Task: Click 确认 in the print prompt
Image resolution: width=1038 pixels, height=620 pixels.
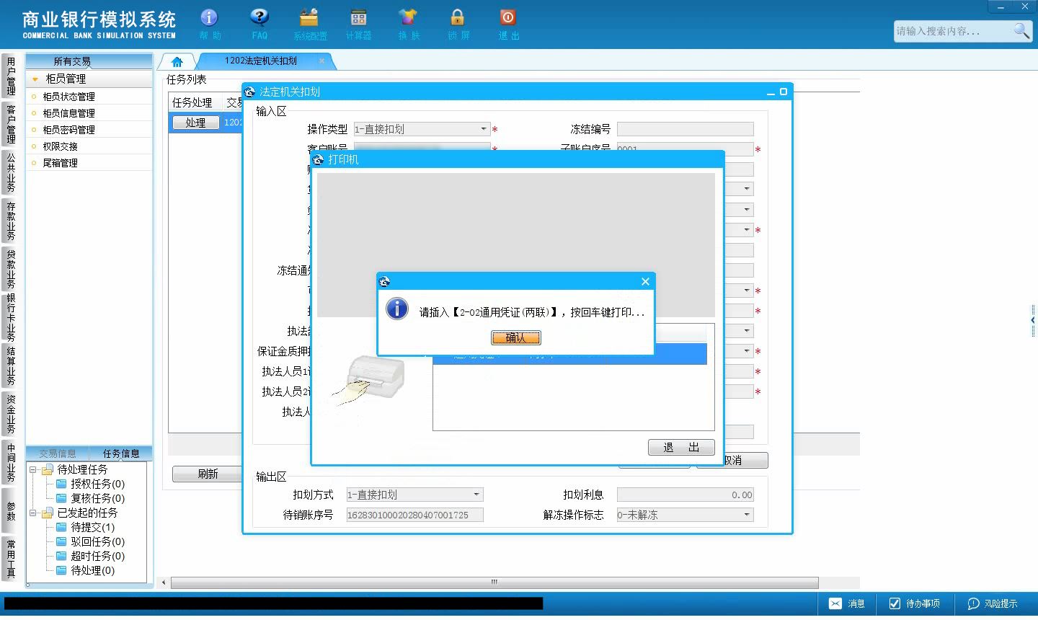Action: click(516, 337)
